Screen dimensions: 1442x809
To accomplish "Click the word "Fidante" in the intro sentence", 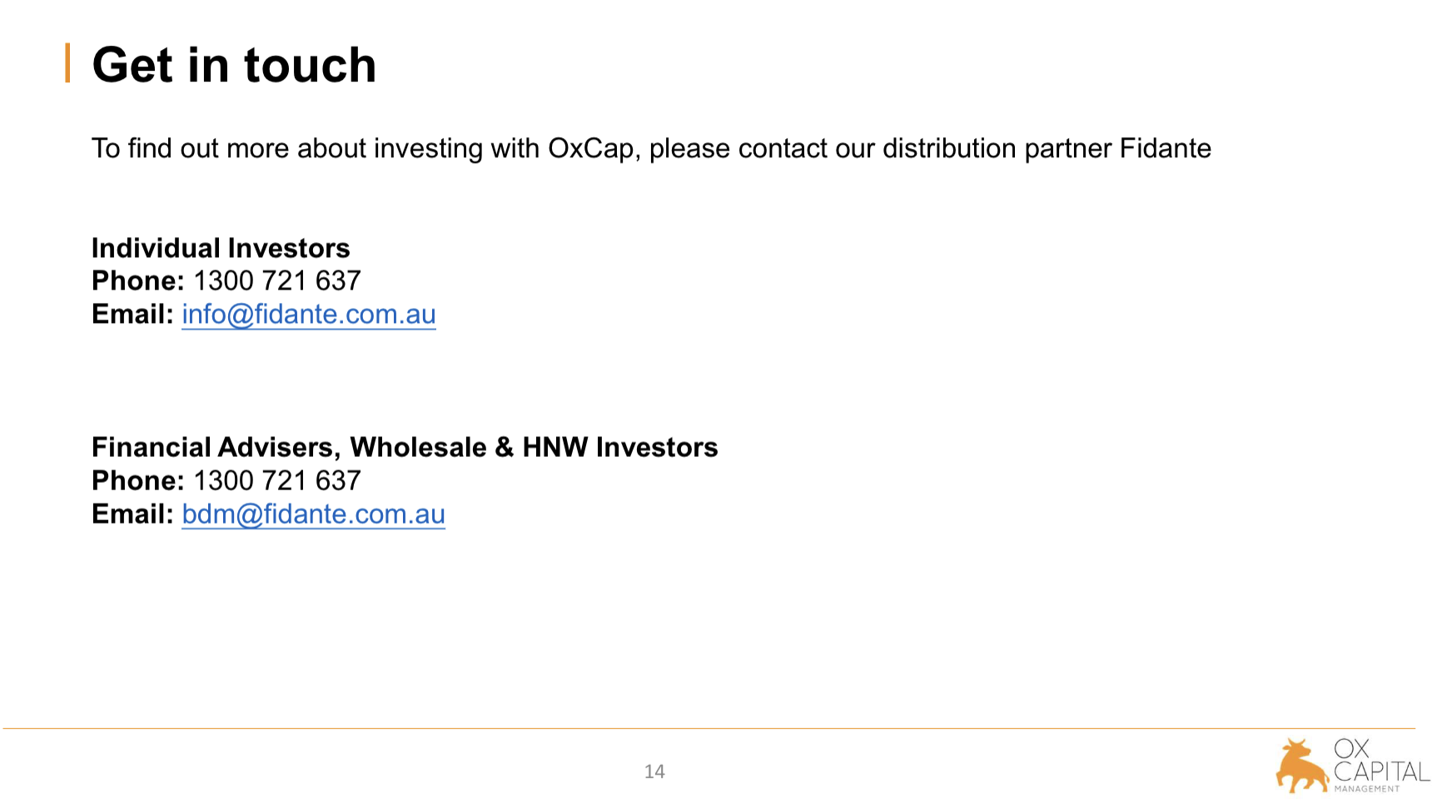I will pyautogui.click(x=1165, y=148).
